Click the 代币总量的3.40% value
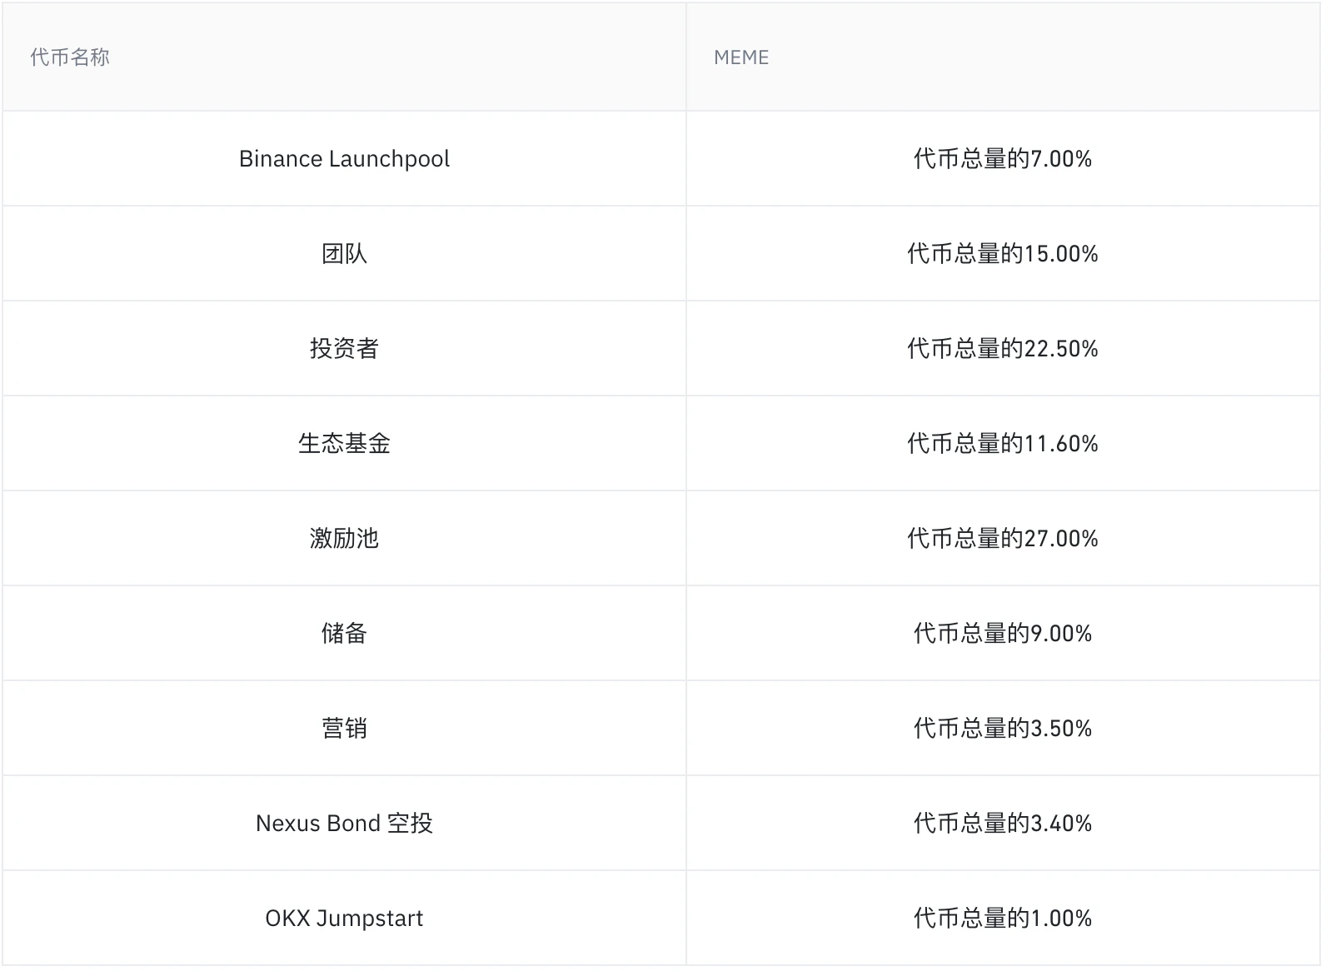 1002,824
